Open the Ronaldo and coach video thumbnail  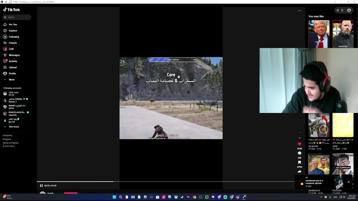319,164
